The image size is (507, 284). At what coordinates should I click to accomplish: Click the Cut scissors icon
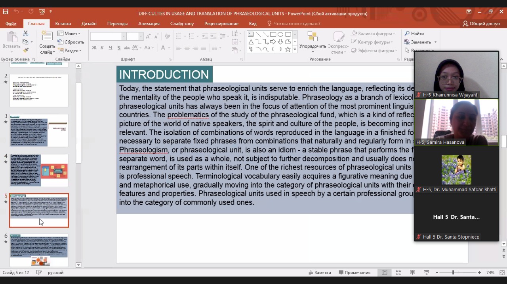tap(26, 34)
